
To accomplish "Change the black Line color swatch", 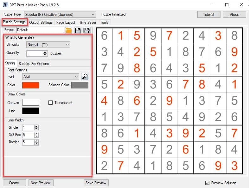I will pos(31,111).
